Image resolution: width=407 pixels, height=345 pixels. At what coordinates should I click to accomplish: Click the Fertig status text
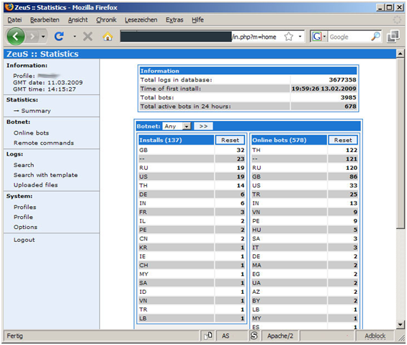pyautogui.click(x=15, y=336)
